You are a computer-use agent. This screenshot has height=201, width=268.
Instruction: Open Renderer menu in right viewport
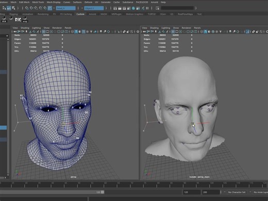(x=187, y=28)
